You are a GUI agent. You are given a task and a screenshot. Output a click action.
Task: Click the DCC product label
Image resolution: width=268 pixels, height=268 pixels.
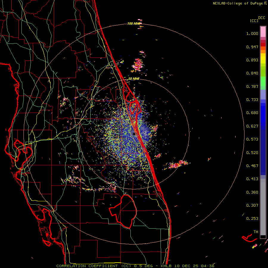click(261, 18)
